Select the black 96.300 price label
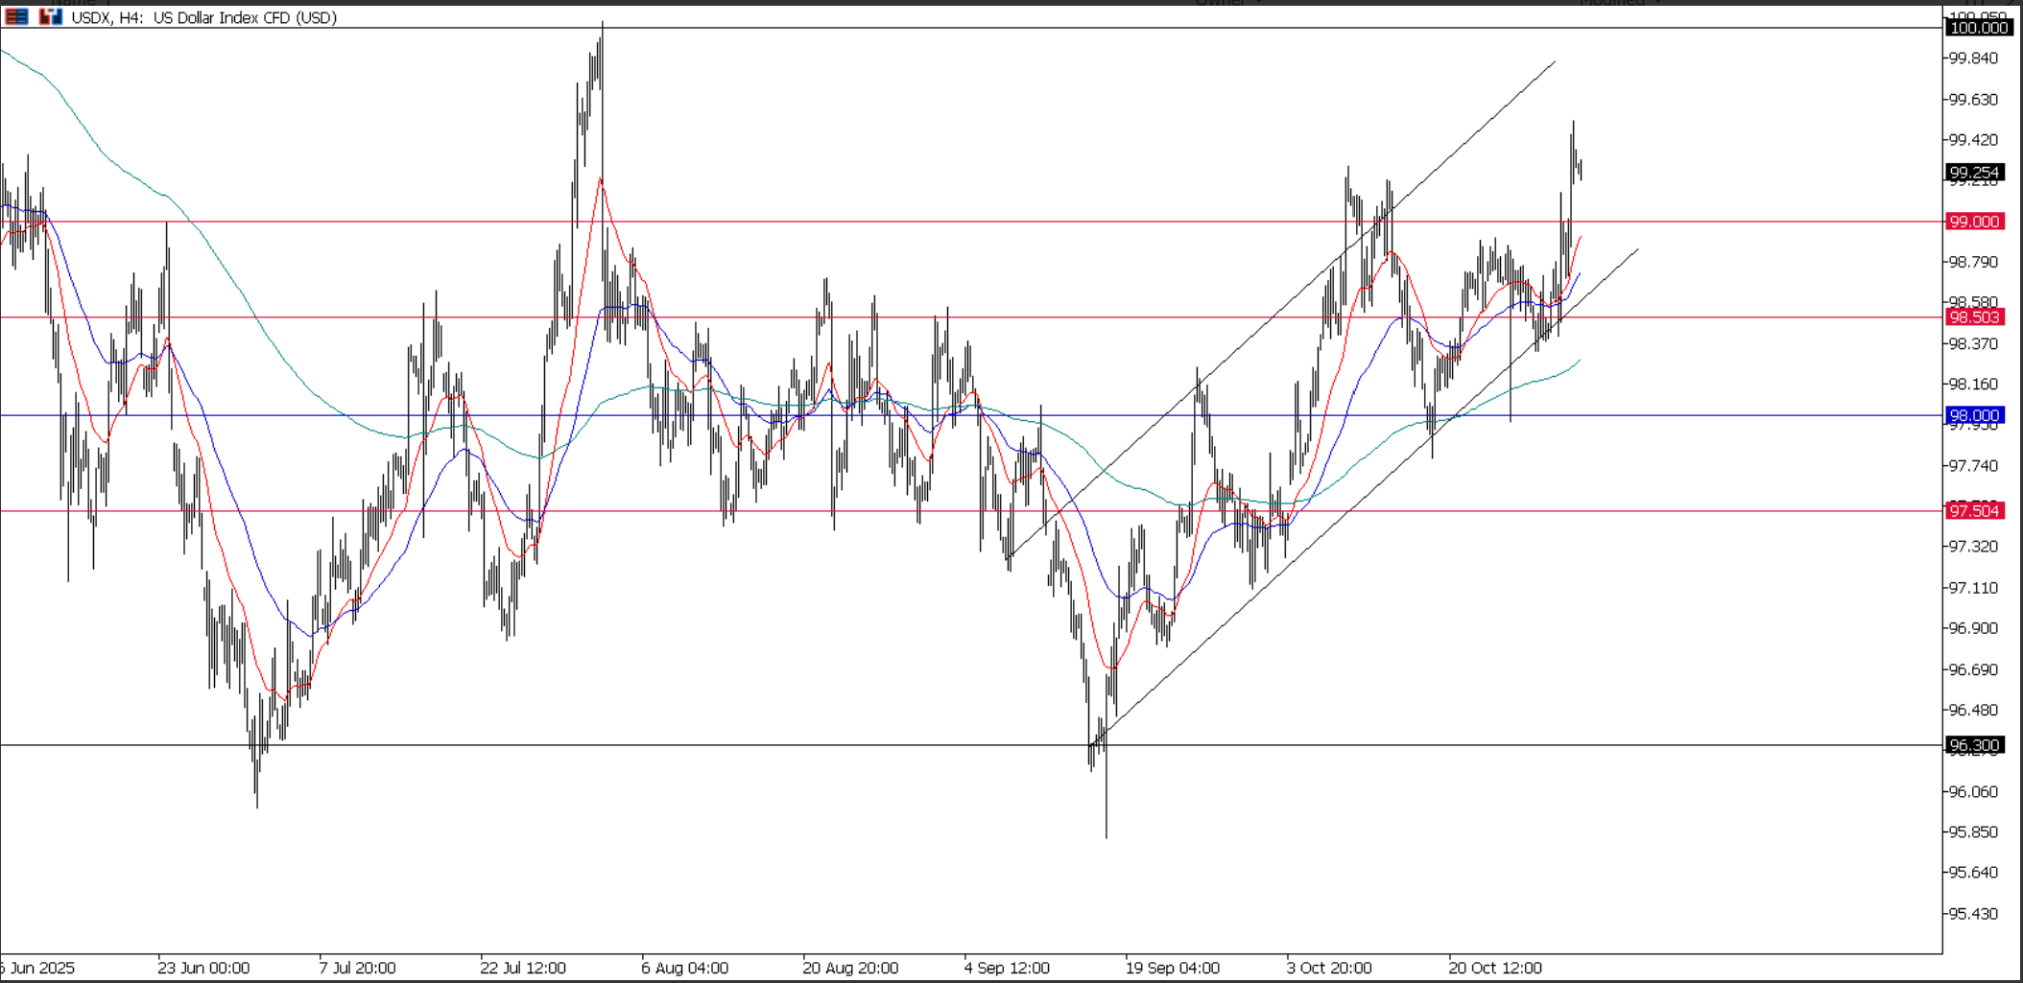 coord(1974,745)
